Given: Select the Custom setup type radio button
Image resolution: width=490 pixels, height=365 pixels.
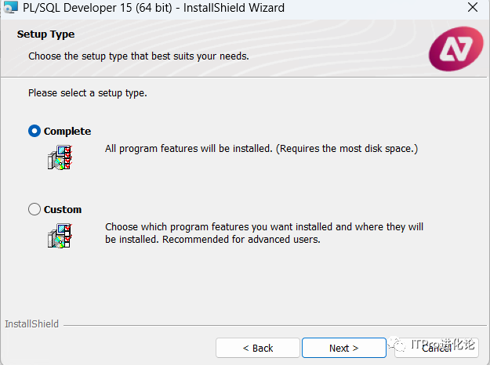Looking at the screenshot, I should [x=34, y=209].
